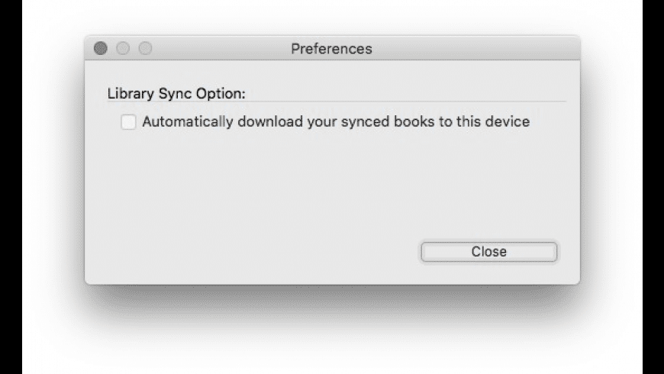The width and height of the screenshot is (664, 374).
Task: Click the red window close button
Action: point(101,49)
